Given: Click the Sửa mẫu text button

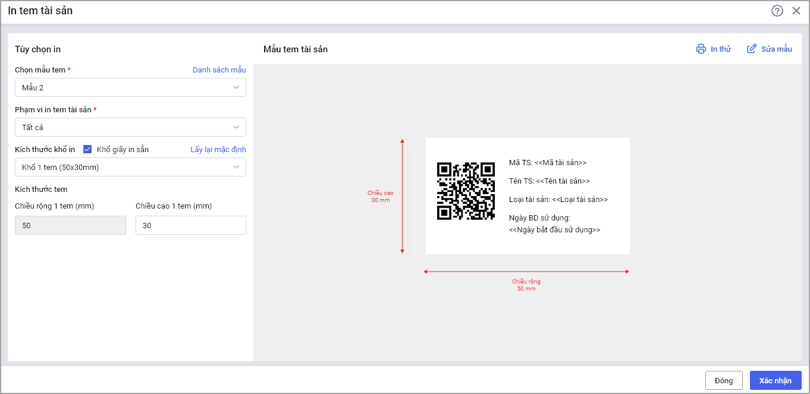Looking at the screenshot, I should (x=777, y=49).
